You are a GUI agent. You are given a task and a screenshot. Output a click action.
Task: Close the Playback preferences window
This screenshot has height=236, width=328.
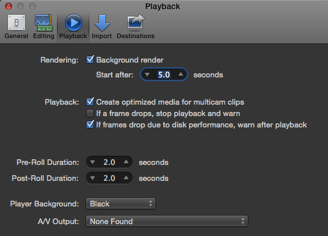pyautogui.click(x=9, y=6)
